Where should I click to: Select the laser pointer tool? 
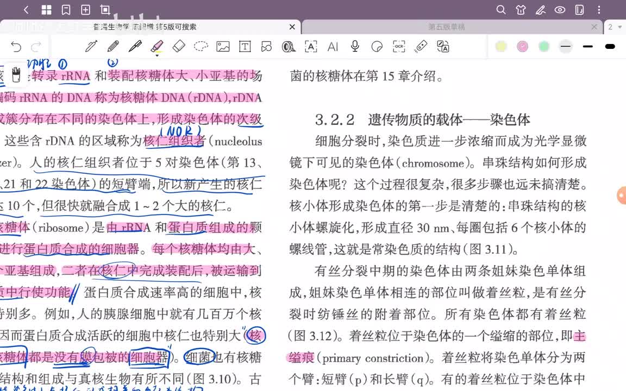421,47
